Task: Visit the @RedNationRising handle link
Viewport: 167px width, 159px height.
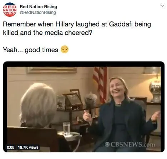Action: (38, 13)
